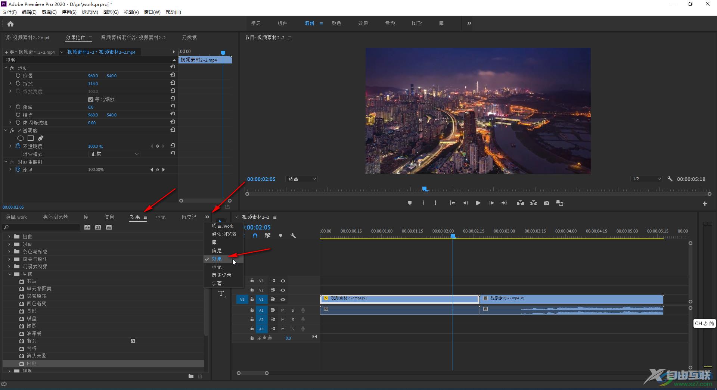Screen dimensions: 717x390
Task: Open the 序列 menu
Action: click(x=69, y=12)
